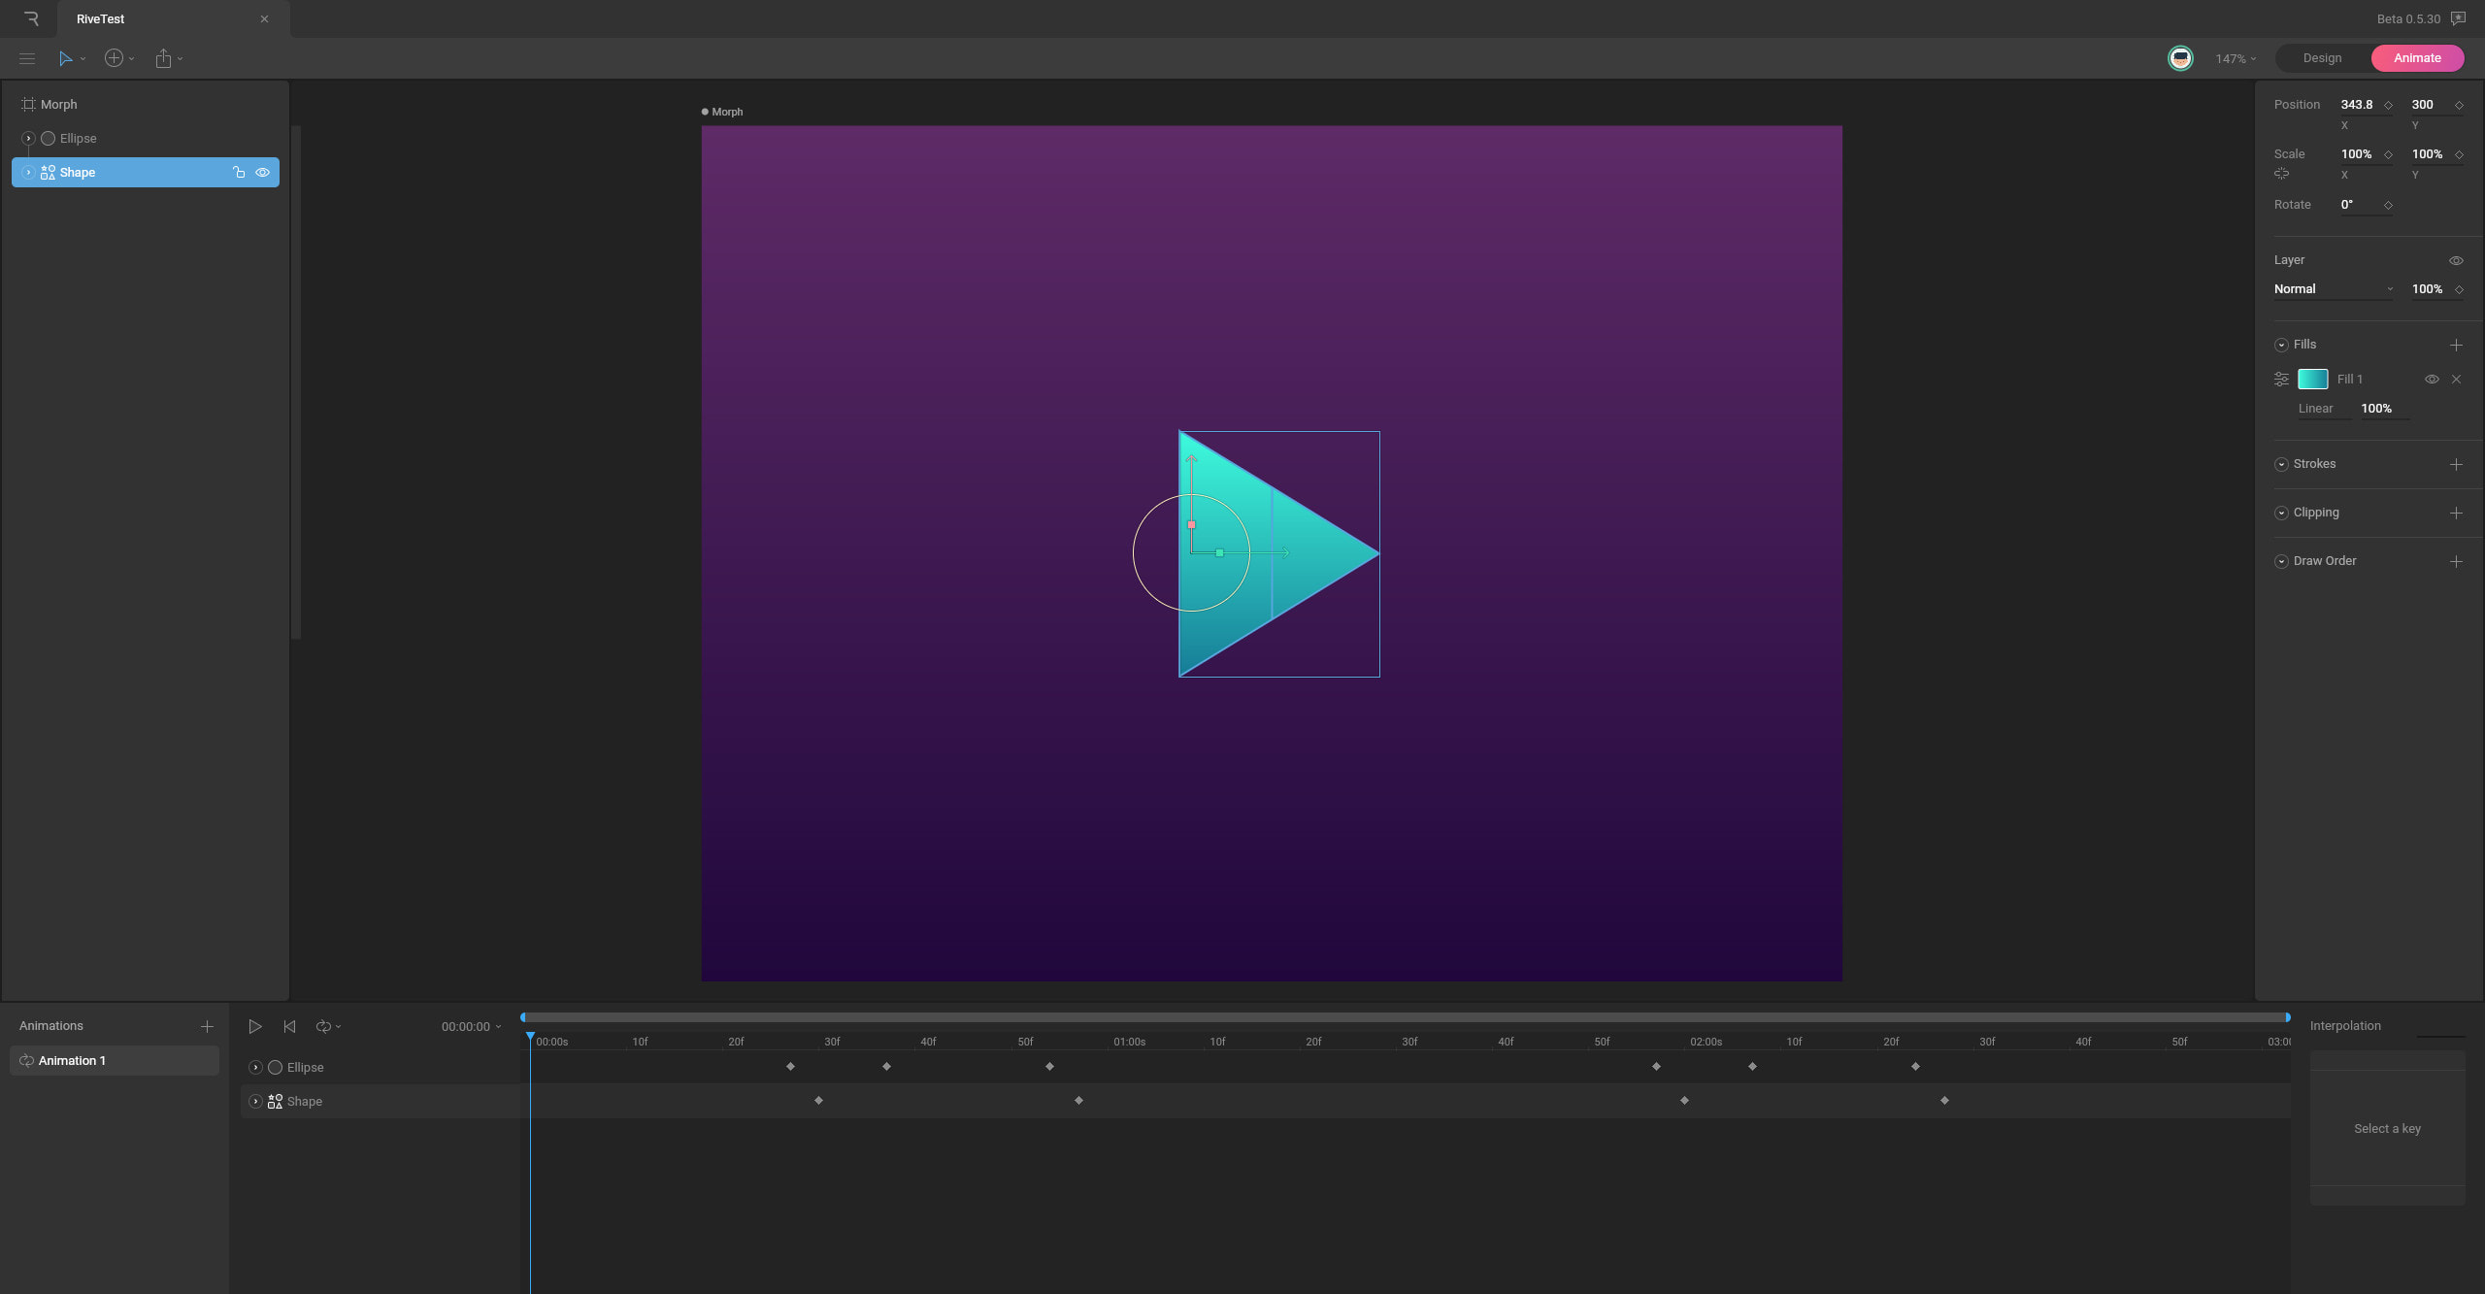Toggle the Layer section visibility eye icon
The image size is (2485, 1294).
[2455, 260]
